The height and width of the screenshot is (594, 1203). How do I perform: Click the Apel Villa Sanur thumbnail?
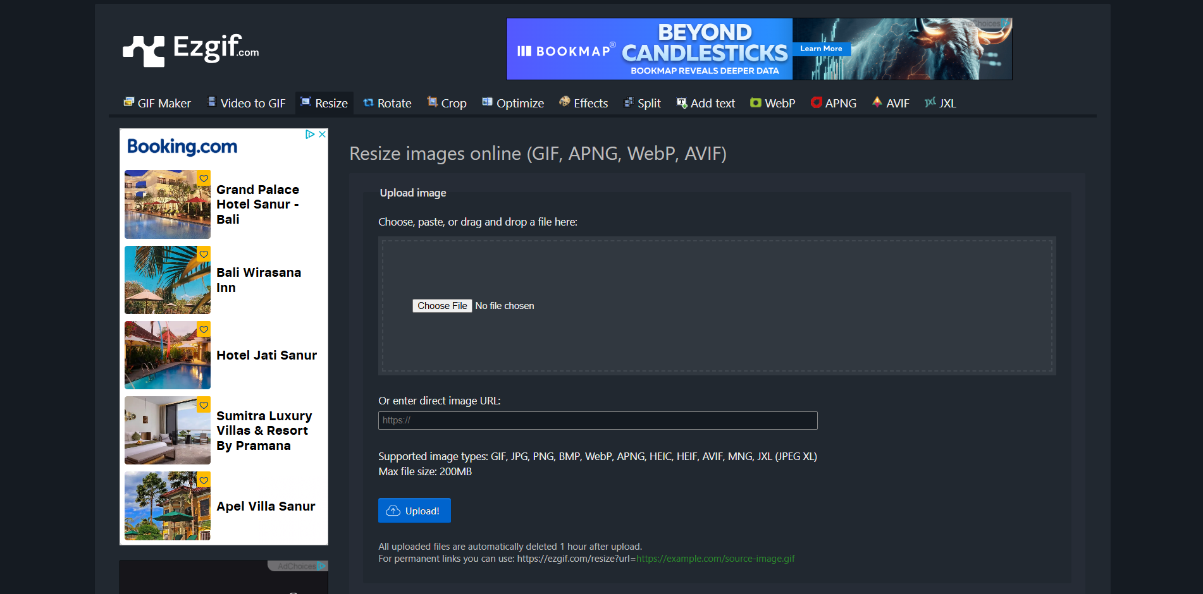click(168, 506)
